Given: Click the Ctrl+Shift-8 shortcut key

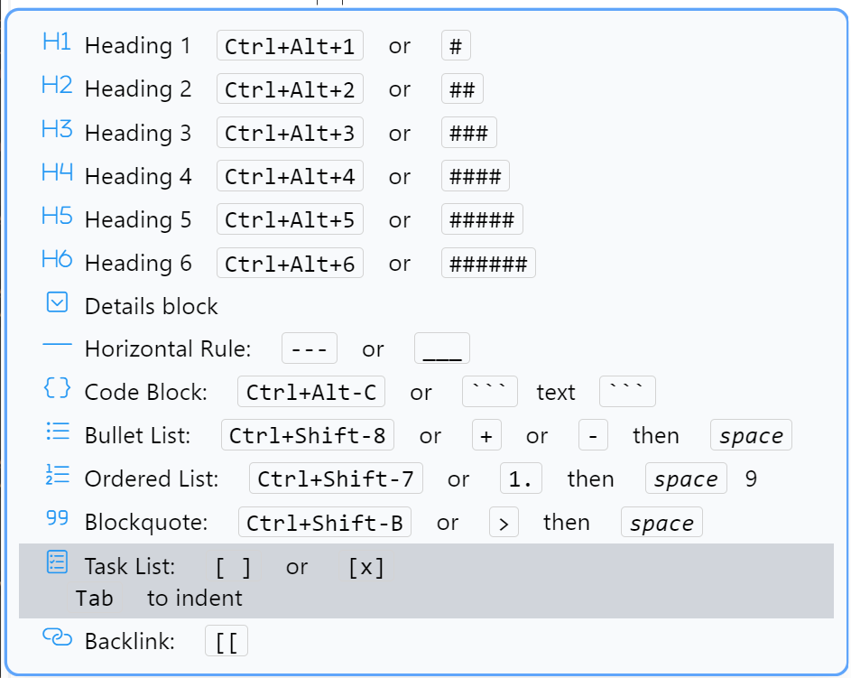Looking at the screenshot, I should (x=307, y=435).
